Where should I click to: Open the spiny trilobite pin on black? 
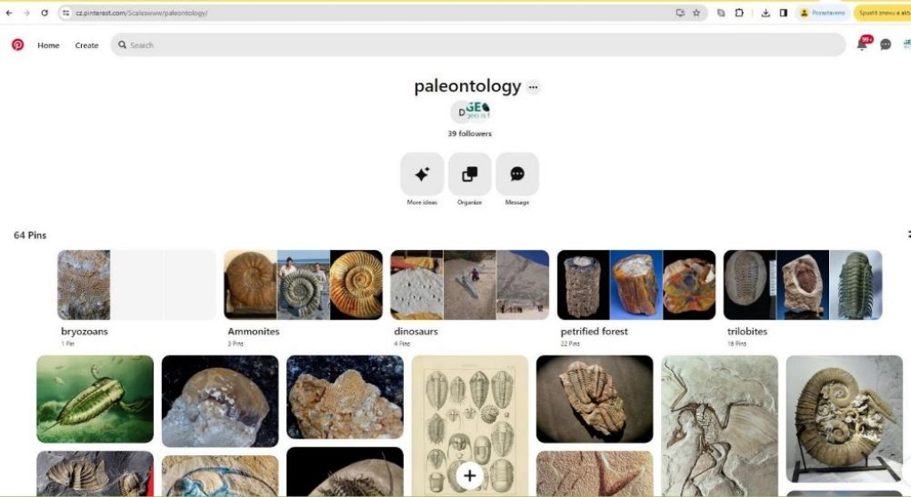(345, 471)
